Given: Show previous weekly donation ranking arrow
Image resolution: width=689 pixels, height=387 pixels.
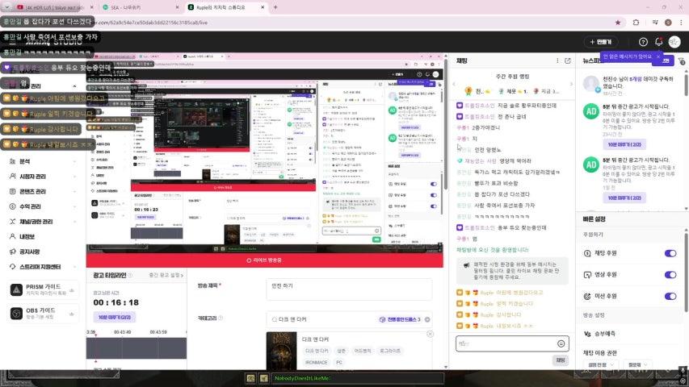Looking at the screenshot, I should tap(455, 84).
